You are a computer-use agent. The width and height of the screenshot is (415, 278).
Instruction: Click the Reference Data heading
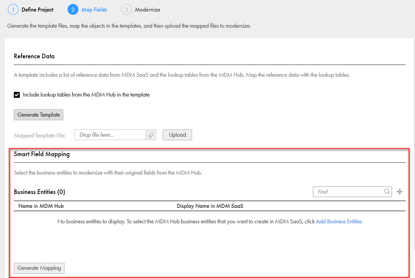tap(34, 56)
